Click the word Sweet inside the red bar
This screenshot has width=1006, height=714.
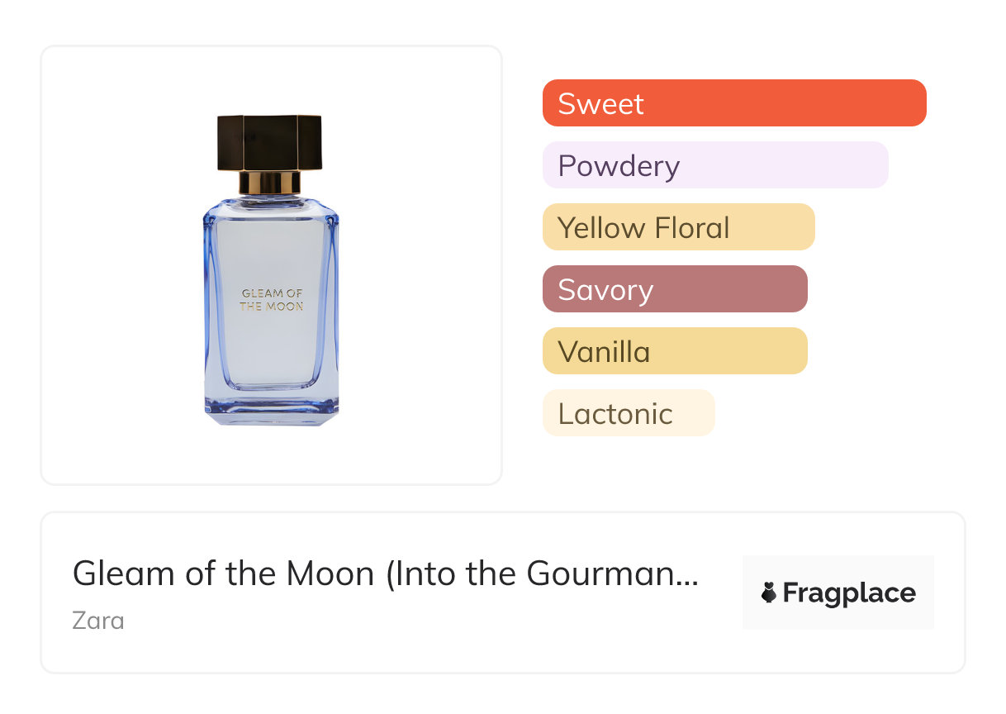600,104
